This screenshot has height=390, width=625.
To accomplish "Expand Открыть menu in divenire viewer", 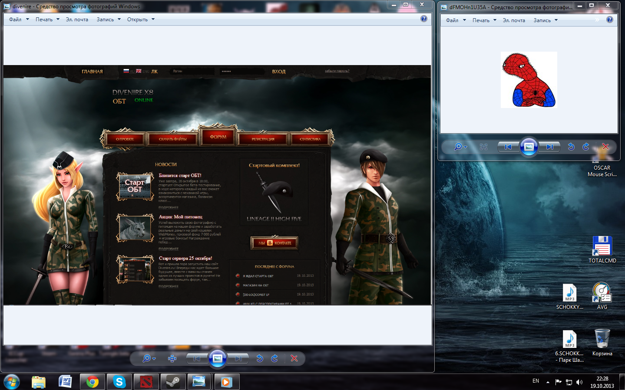I will point(141,20).
